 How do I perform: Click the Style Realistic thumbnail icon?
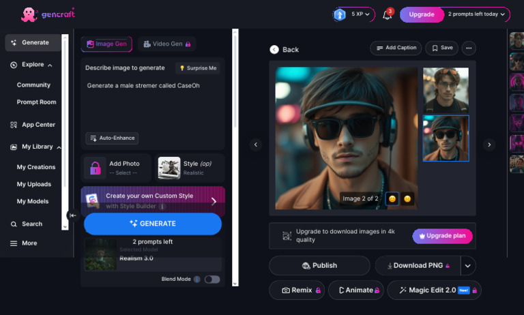169,168
